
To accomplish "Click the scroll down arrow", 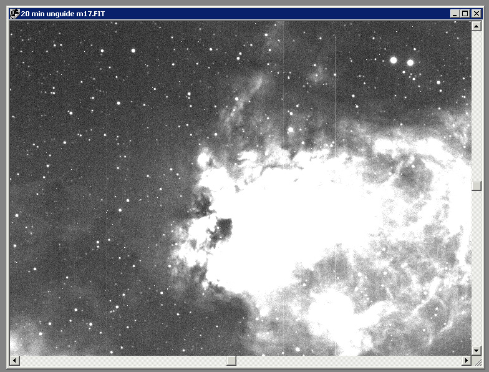I will tap(476, 351).
